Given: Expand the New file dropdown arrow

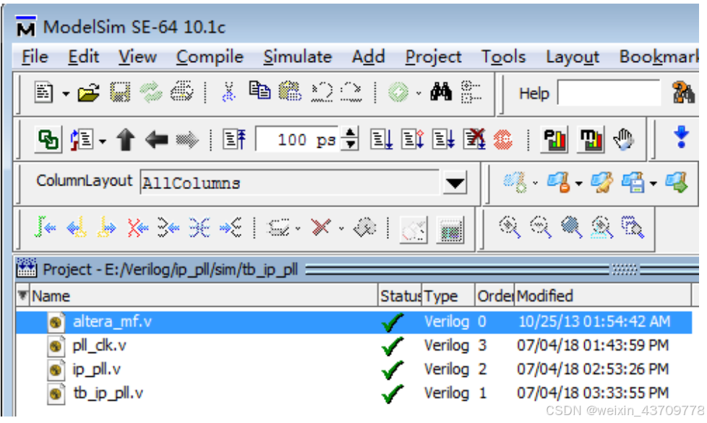Looking at the screenshot, I should point(66,94).
